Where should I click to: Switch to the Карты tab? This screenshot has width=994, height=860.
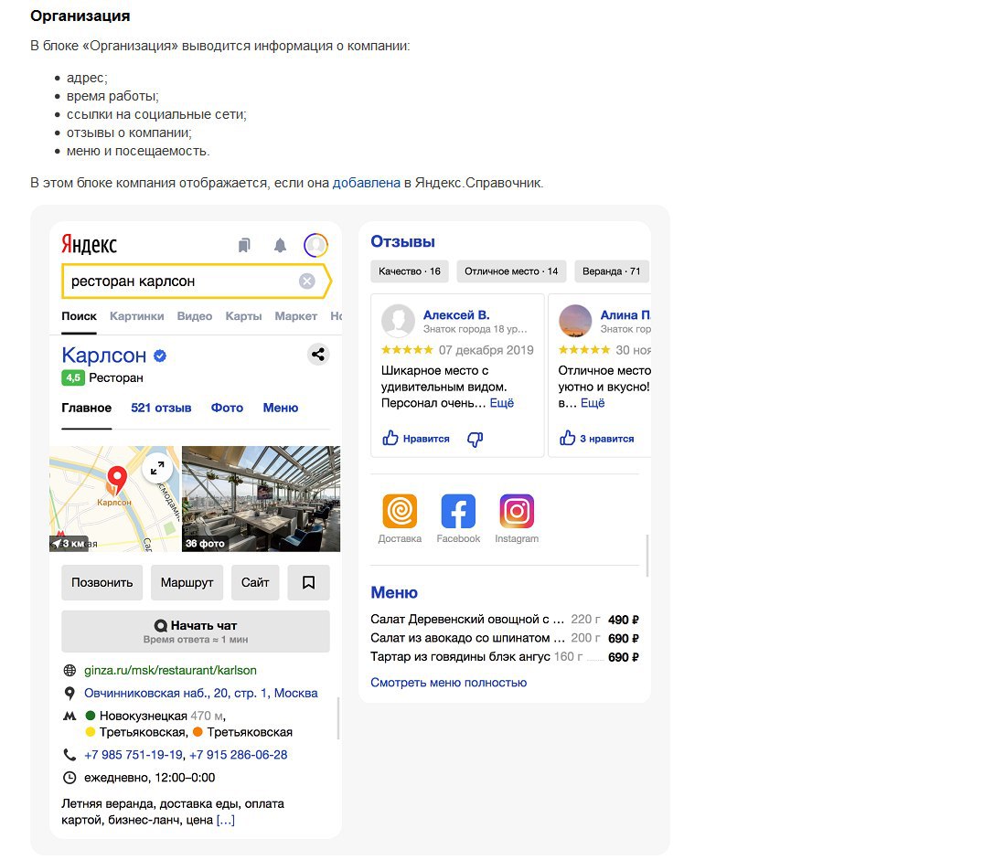pos(243,316)
